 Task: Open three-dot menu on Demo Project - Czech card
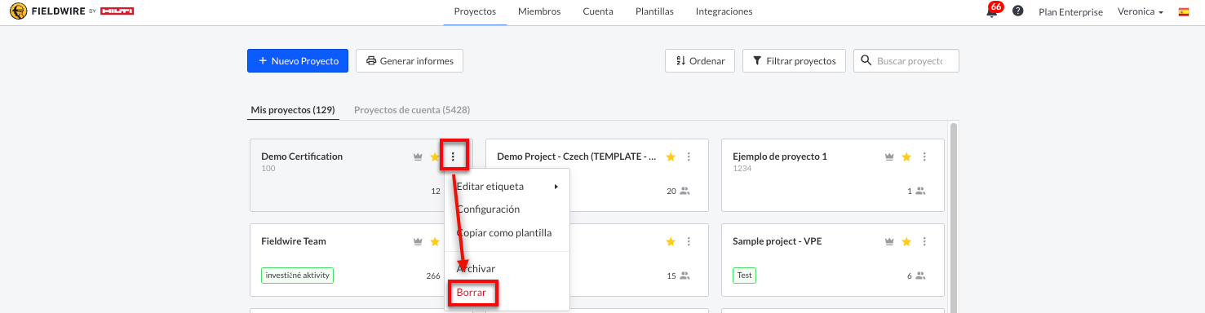click(689, 156)
